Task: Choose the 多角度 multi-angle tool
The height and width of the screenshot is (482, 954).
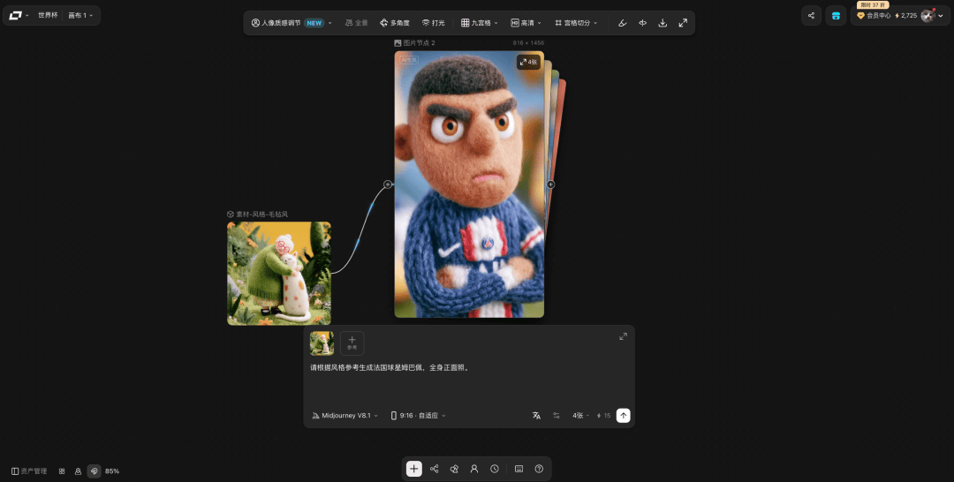Action: pos(395,23)
